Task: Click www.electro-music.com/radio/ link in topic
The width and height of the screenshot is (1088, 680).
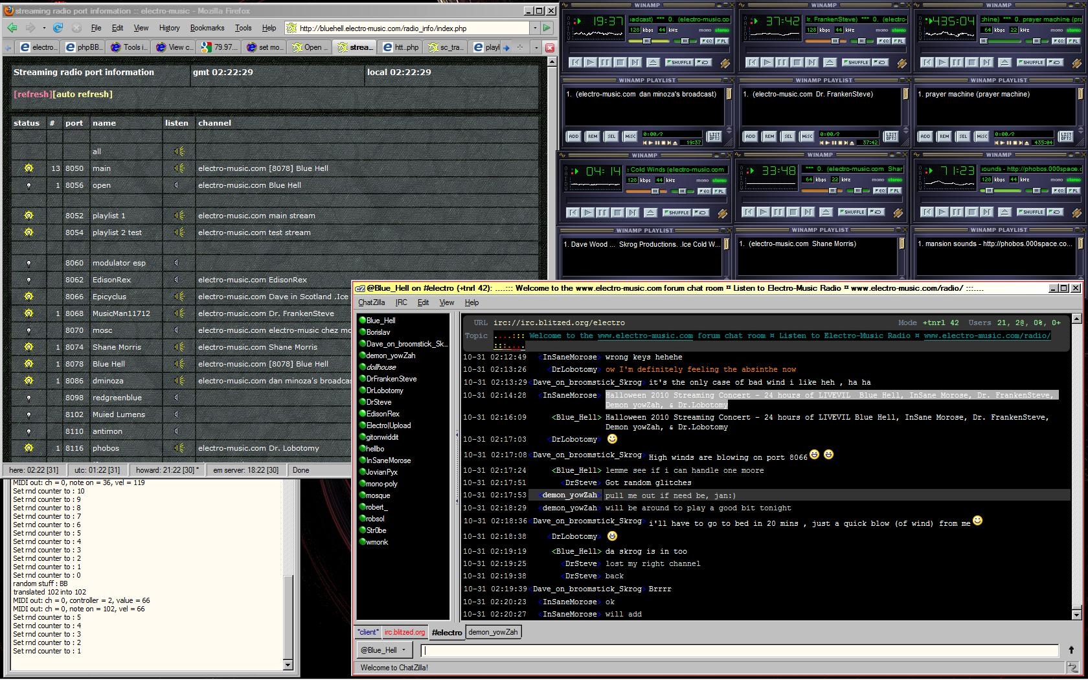Action: pos(987,335)
